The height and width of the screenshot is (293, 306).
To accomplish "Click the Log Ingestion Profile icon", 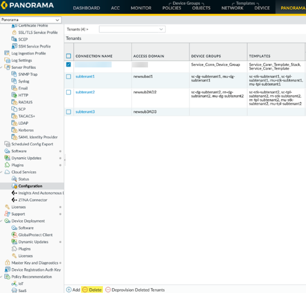I will pyautogui.click(x=7, y=53).
